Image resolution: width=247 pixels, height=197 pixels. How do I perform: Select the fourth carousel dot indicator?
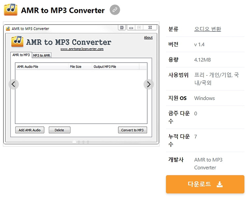[88, 142]
